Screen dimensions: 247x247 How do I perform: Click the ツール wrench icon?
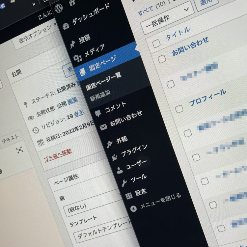pyautogui.click(x=124, y=183)
